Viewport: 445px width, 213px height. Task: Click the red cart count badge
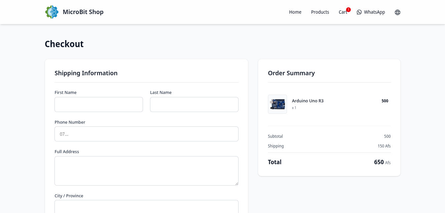coord(348,10)
